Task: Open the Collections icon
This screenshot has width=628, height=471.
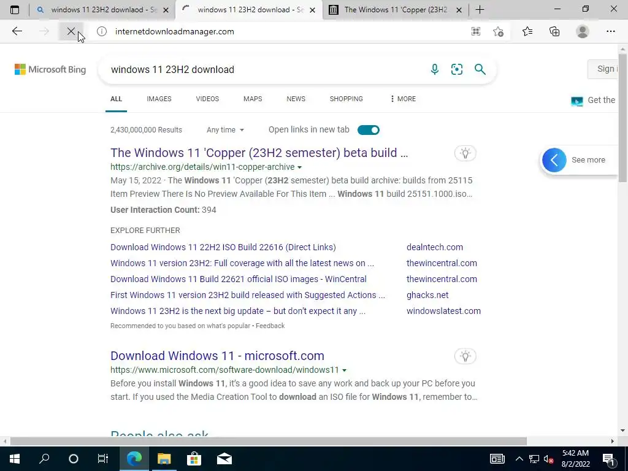Action: (554, 31)
